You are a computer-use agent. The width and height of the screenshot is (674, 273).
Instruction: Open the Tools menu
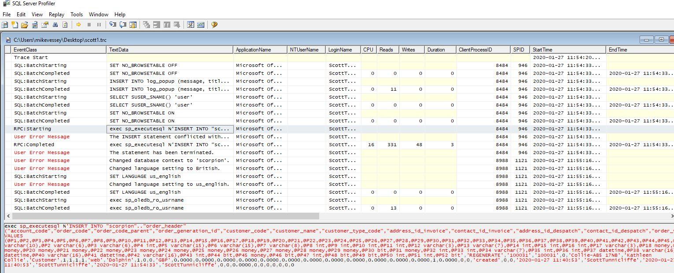(x=77, y=15)
